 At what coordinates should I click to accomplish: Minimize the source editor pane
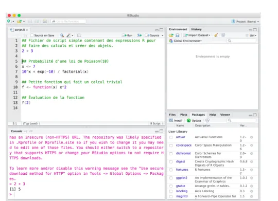[x=157, y=30]
